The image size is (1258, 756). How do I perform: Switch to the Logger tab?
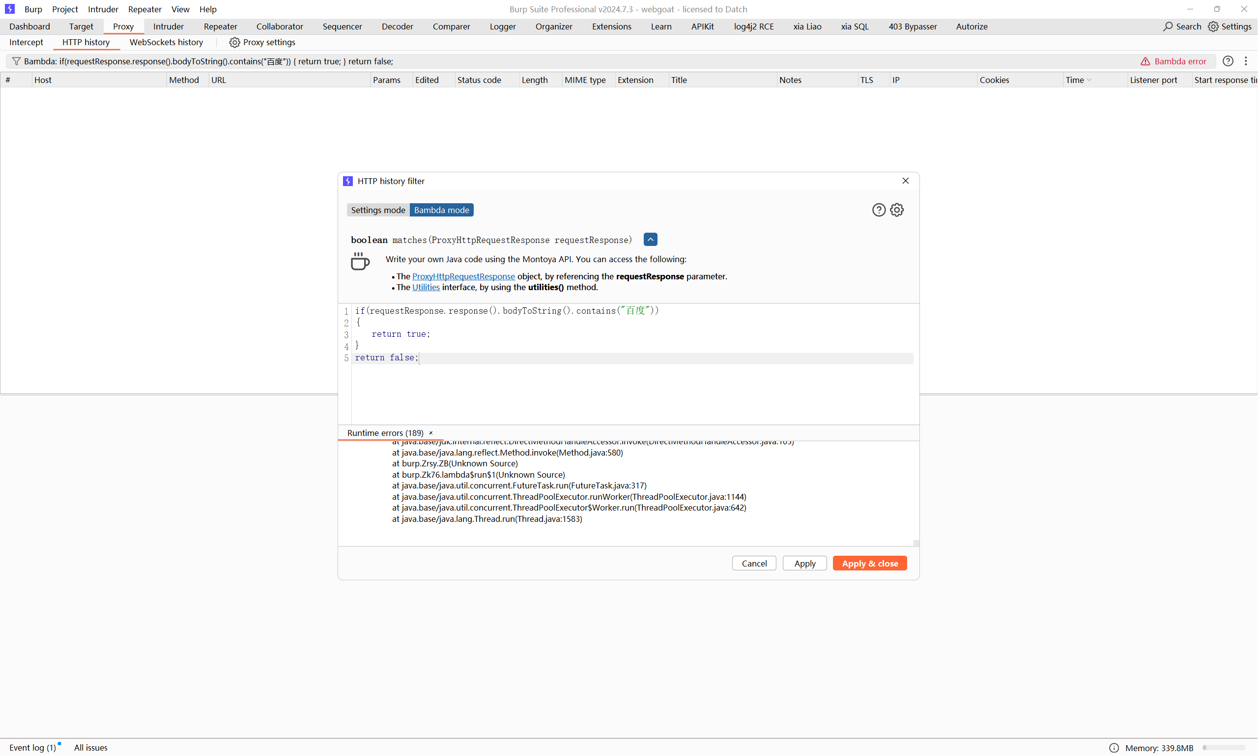tap(503, 27)
